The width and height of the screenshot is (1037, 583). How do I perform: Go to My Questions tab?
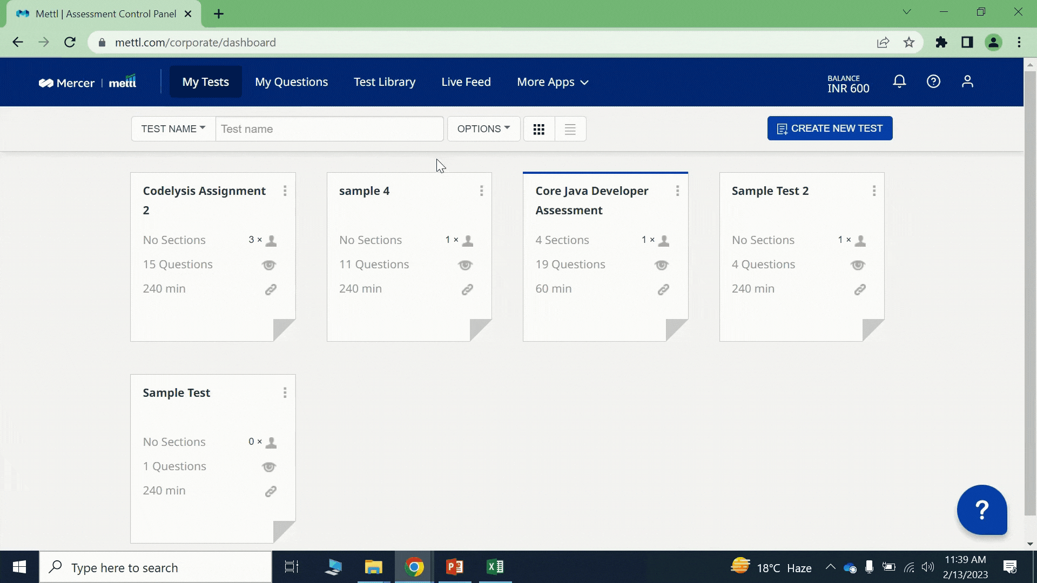tap(292, 82)
